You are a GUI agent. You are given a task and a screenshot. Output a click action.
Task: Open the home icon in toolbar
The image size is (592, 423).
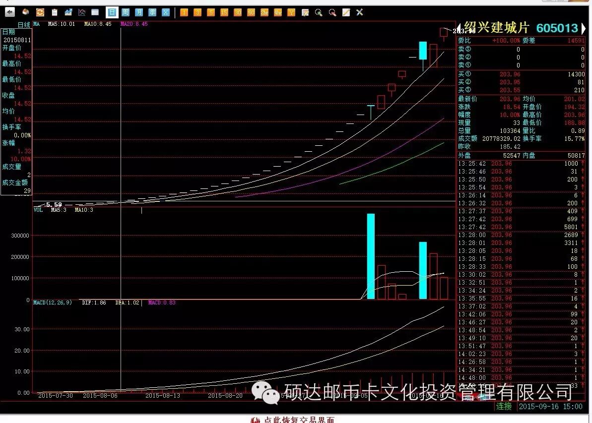pyautogui.click(x=26, y=12)
